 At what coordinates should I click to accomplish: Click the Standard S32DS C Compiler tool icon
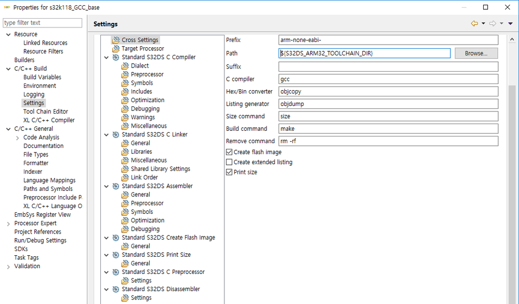pos(116,57)
